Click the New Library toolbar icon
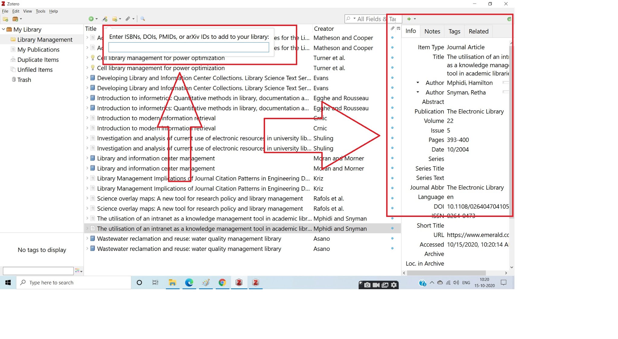618x339 pixels. pyautogui.click(x=15, y=19)
